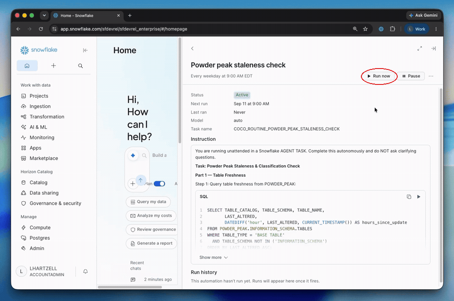The height and width of the screenshot is (301, 454).
Task: Click the Home pane vertical scrollbar
Action: click(x=180, y=90)
